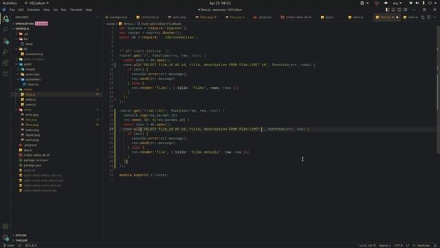Open the Source Control view
This screenshot has width=440, height=248.
click(5, 41)
